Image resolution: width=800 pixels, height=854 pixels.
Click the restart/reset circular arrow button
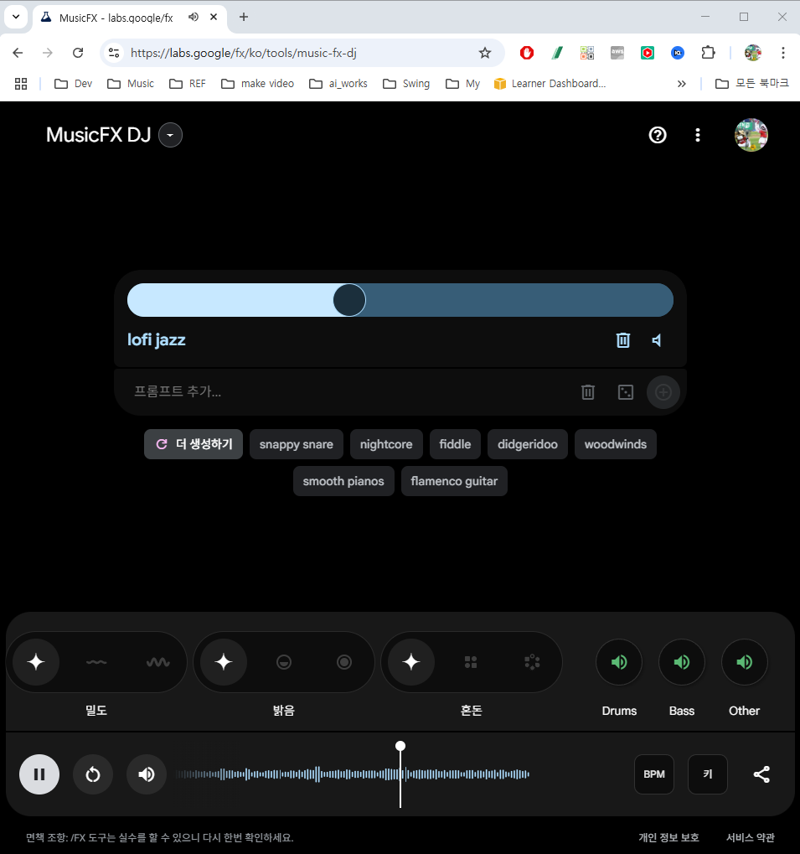pos(93,774)
